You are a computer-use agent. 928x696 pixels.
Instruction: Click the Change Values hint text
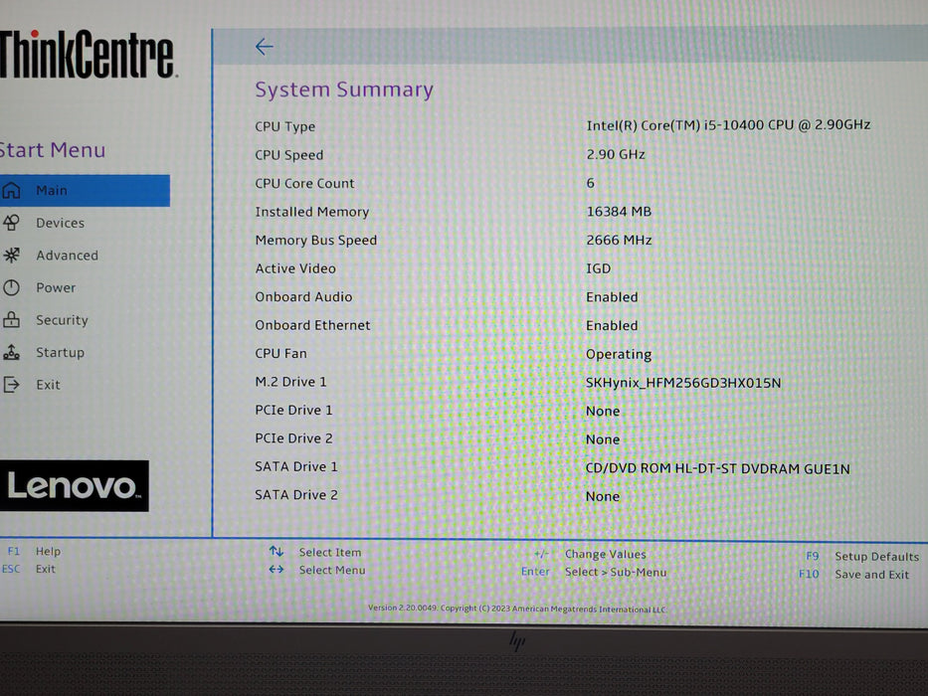606,554
